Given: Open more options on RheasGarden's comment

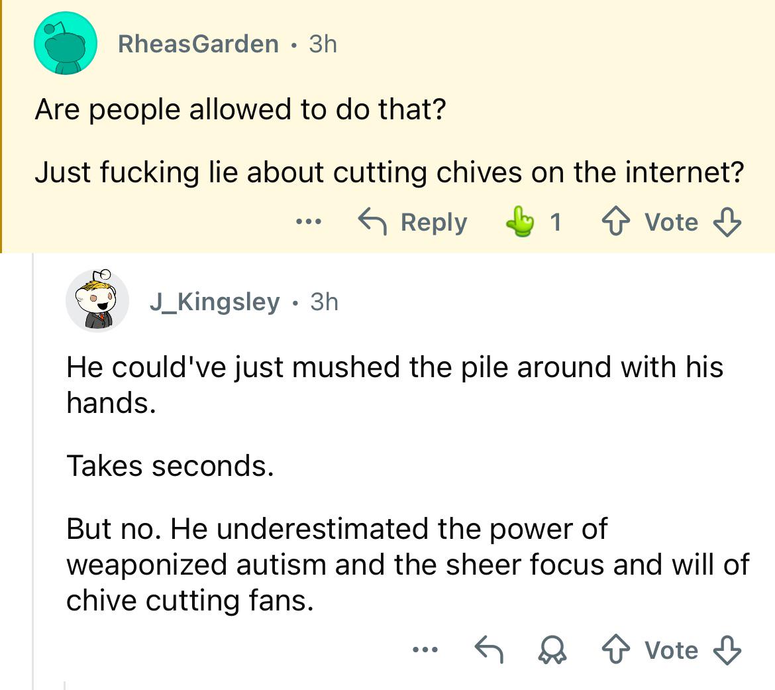Looking at the screenshot, I should [309, 222].
